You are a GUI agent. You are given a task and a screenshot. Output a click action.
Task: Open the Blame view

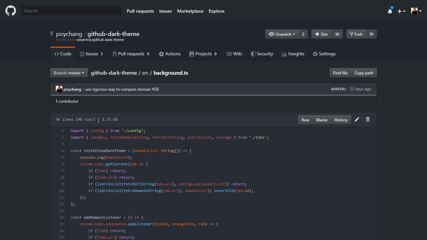click(x=322, y=120)
